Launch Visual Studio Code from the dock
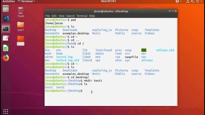 pos(6,19)
